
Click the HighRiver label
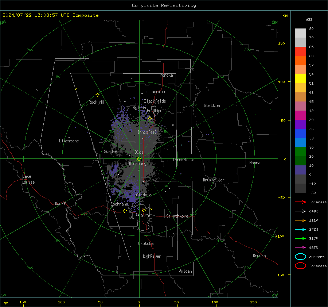click(151, 256)
